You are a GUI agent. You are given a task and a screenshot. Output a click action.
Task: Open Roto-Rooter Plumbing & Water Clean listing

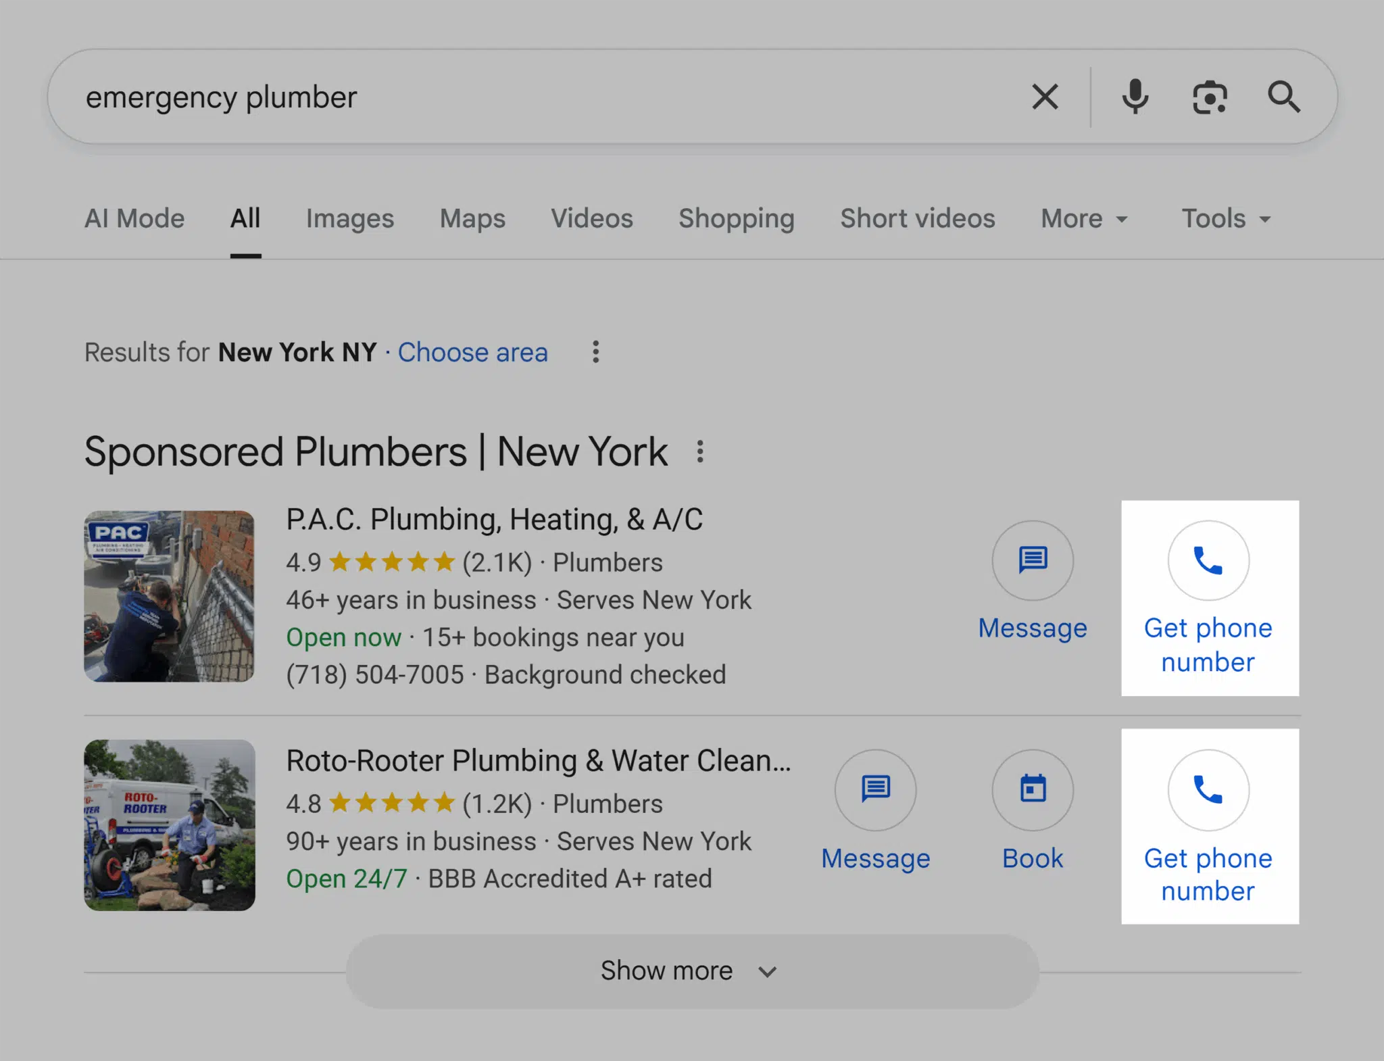point(539,761)
